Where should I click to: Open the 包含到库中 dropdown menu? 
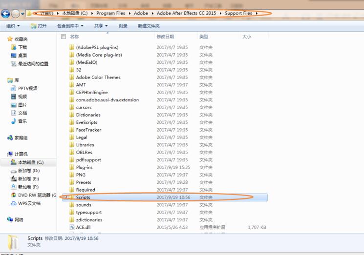point(70,26)
